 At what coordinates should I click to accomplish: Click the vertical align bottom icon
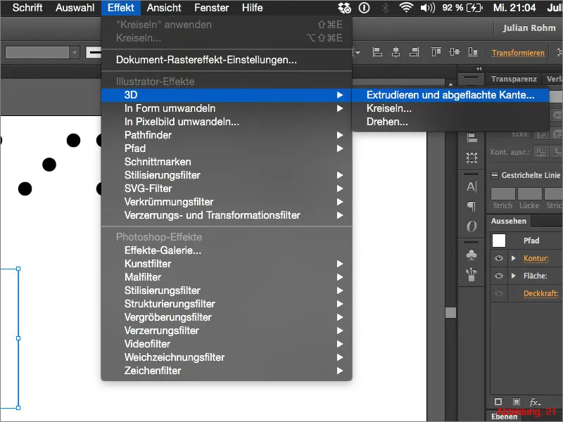(x=472, y=52)
